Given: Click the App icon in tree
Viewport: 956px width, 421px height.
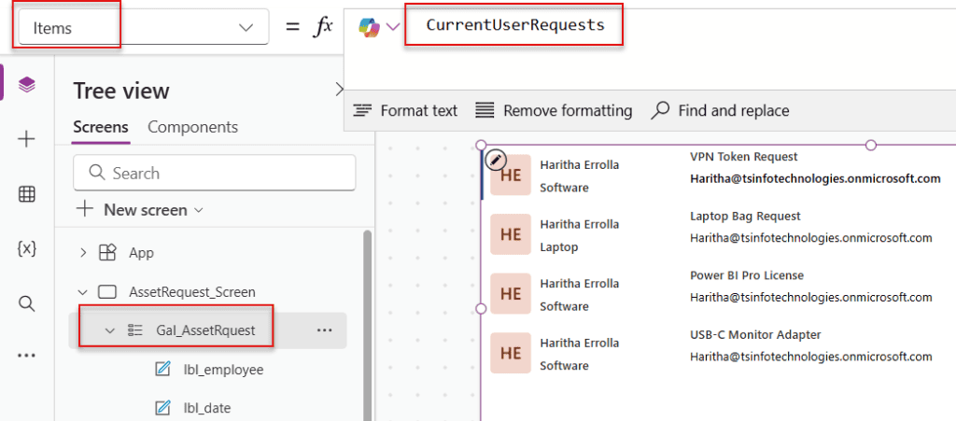Looking at the screenshot, I should pos(107,253).
